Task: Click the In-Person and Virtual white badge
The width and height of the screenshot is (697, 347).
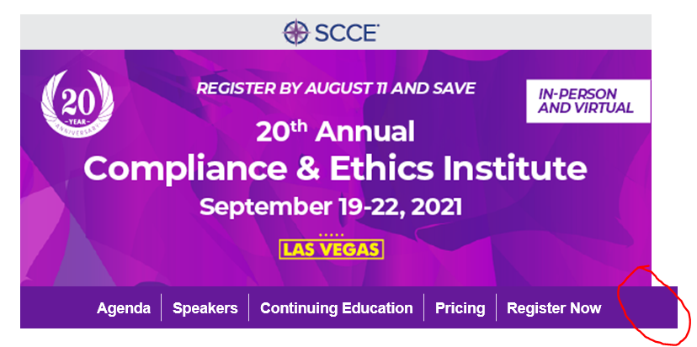Action: pyautogui.click(x=588, y=101)
